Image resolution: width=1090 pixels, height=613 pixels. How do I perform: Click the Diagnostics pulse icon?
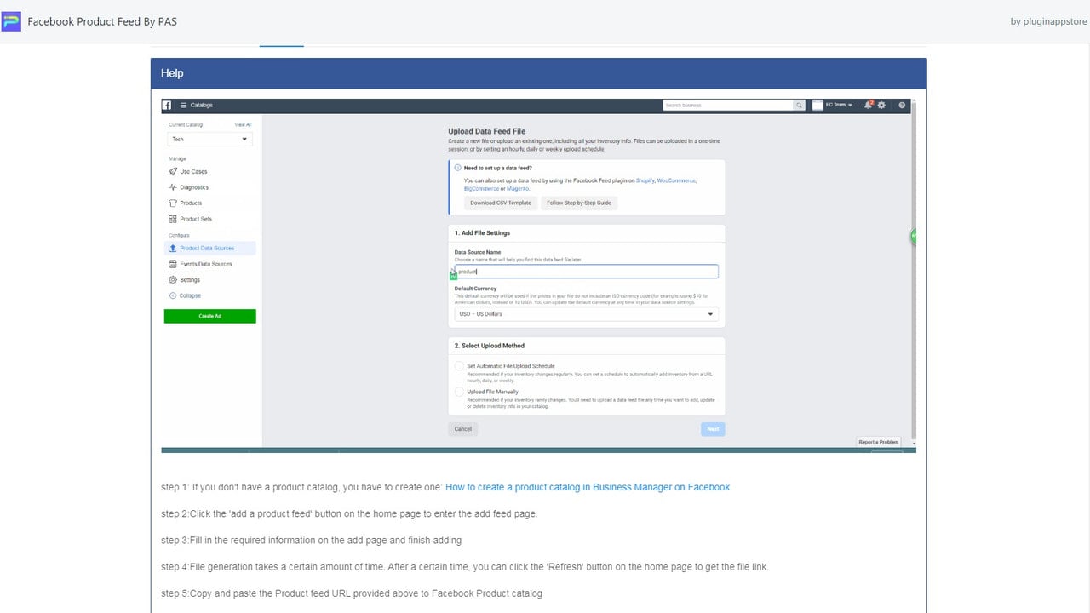pyautogui.click(x=173, y=187)
